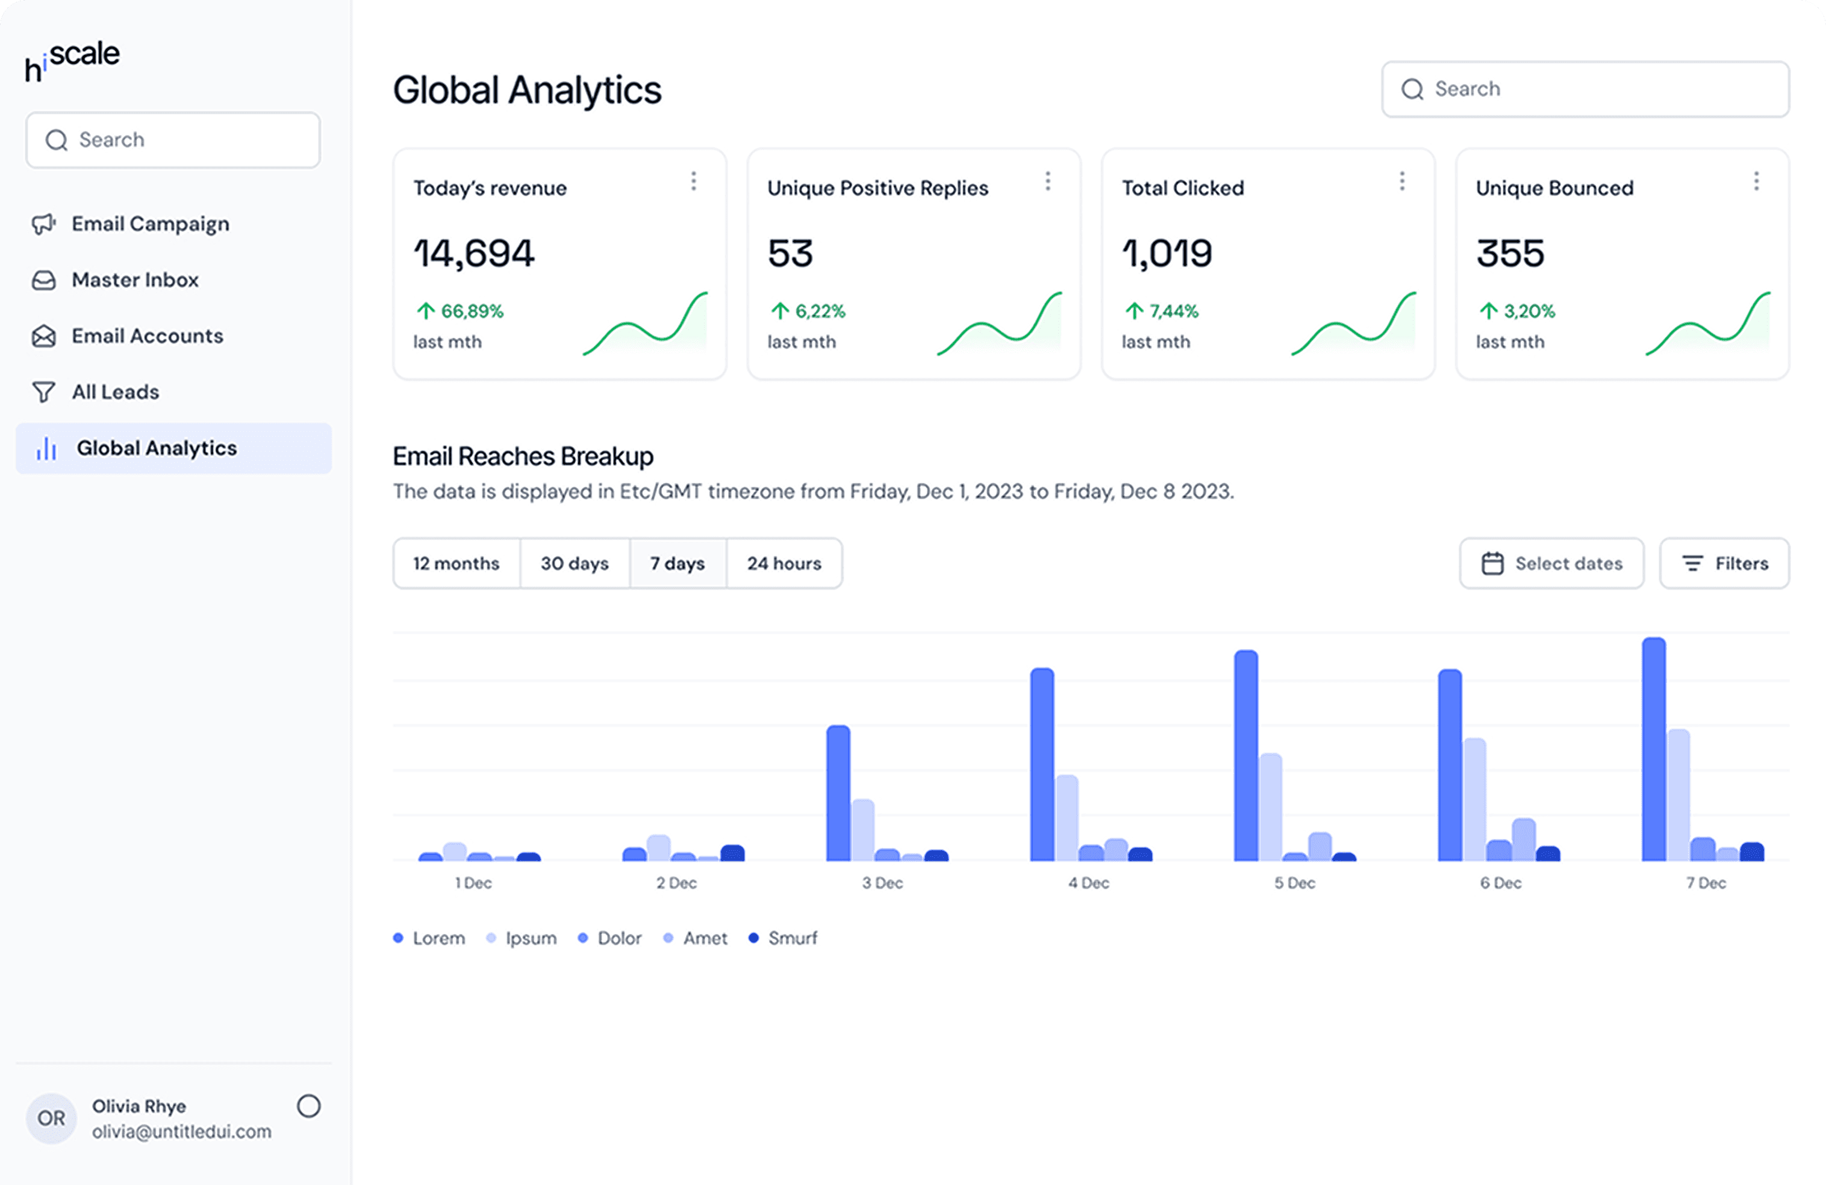Image resolution: width=1826 pixels, height=1185 pixels.
Task: Click the tallest Lorem bar for 3 Dec
Action: pyautogui.click(x=838, y=793)
